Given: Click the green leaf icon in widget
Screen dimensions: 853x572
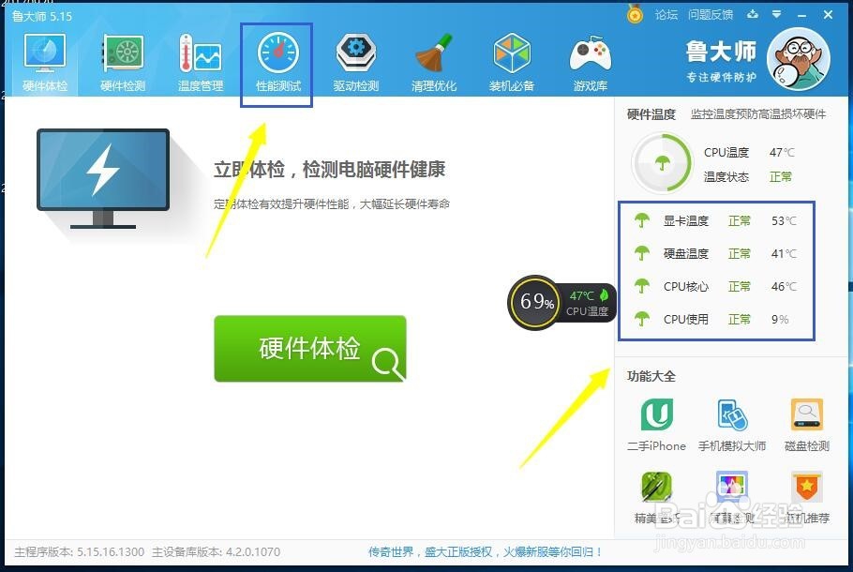Looking at the screenshot, I should 604,295.
